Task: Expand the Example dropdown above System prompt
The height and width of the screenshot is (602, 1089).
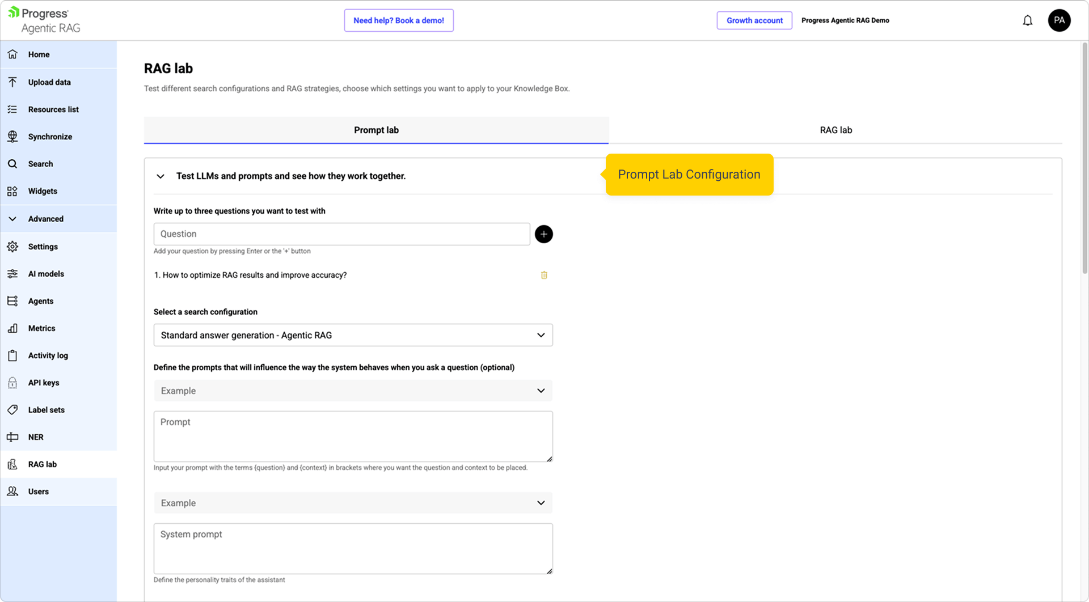Action: pyautogui.click(x=353, y=503)
